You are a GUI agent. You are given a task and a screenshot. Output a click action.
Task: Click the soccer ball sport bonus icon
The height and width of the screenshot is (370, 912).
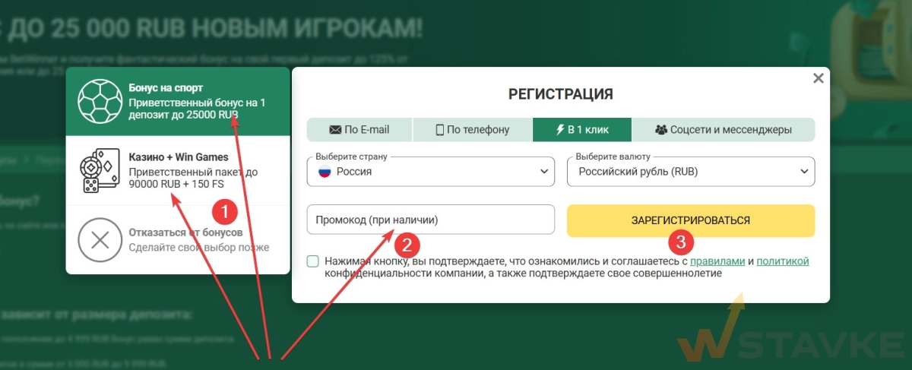pos(100,102)
